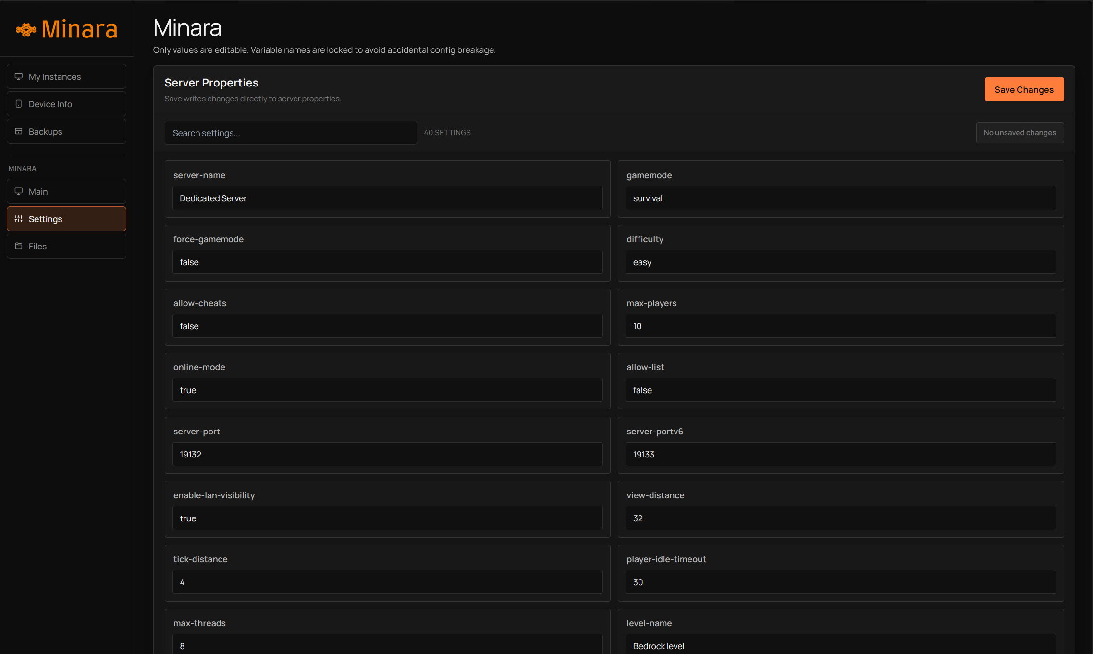Viewport: 1093px width, 654px height.
Task: Edit the online-mode value field
Action: [387, 390]
